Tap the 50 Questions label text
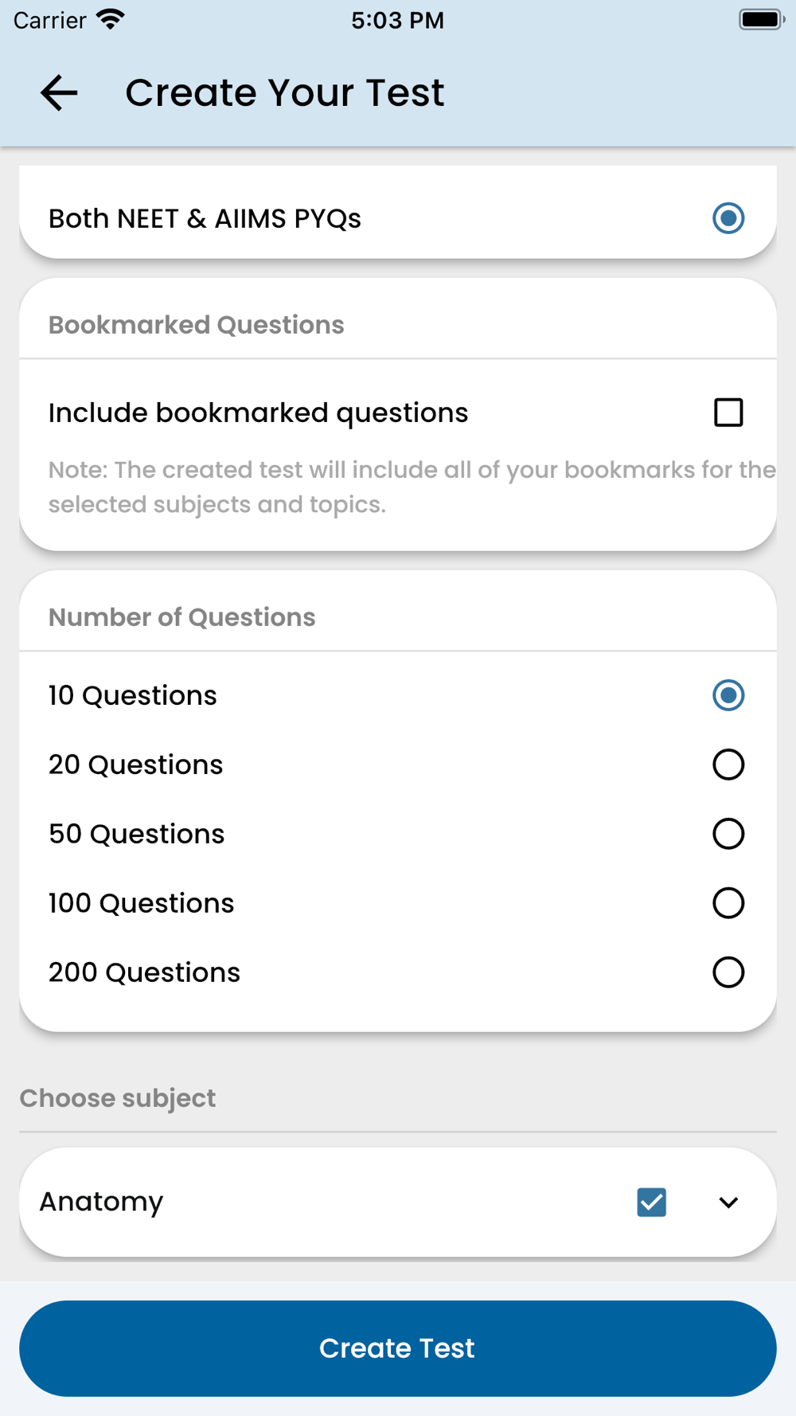The height and width of the screenshot is (1416, 796). pyautogui.click(x=136, y=834)
